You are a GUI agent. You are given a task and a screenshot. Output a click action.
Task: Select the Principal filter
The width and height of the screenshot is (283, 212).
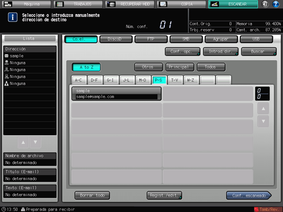[180, 67]
